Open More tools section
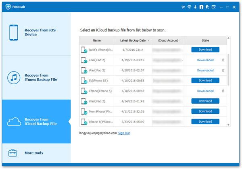 pos(36,153)
